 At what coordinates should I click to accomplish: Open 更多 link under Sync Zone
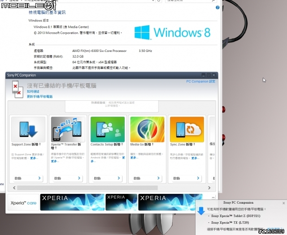click(196, 158)
